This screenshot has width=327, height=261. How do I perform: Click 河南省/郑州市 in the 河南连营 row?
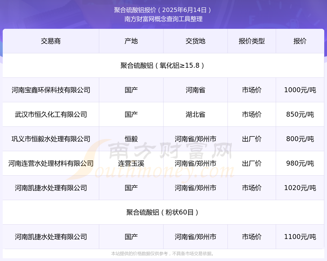(195, 163)
